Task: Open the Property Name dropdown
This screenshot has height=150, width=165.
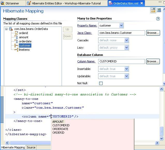Action: [121, 25]
